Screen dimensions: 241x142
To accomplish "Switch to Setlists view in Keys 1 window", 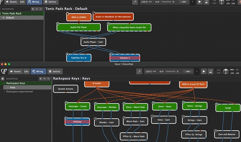I will tap(55, 72).
